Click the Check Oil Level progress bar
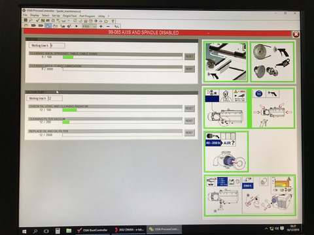314x235 pixels. (x=122, y=110)
